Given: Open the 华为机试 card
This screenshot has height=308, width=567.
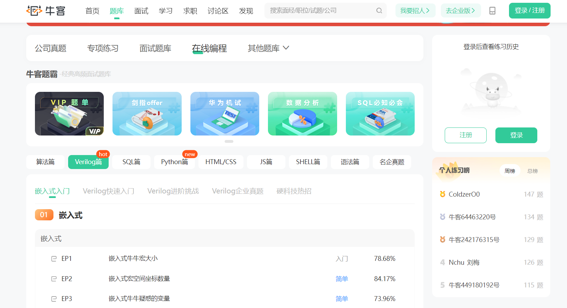Looking at the screenshot, I should (225, 113).
